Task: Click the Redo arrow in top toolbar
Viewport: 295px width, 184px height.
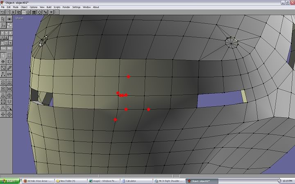Action: click(x=7, y=12)
